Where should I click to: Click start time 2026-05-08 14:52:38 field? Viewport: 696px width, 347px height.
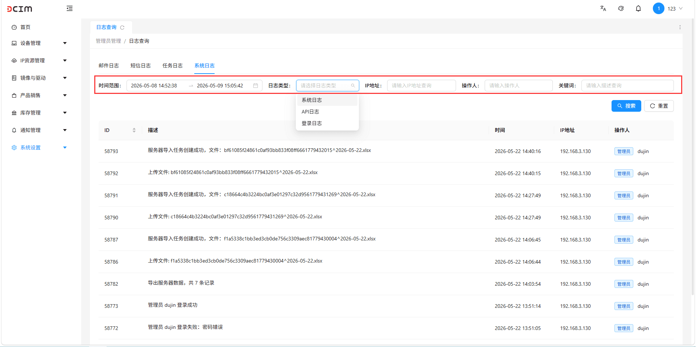tap(154, 86)
